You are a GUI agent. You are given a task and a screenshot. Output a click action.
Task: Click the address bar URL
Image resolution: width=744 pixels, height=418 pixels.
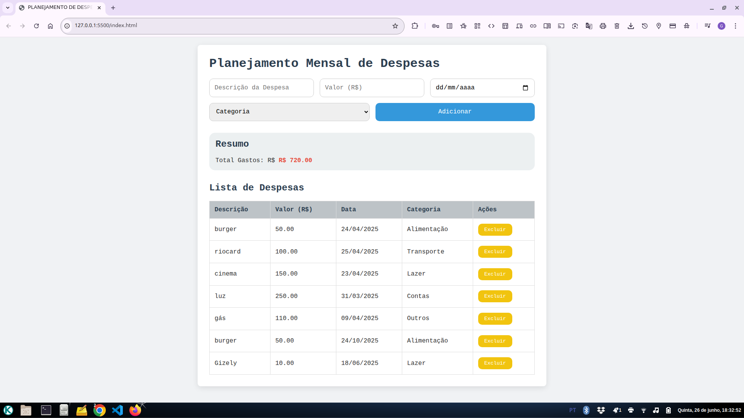tap(106, 26)
